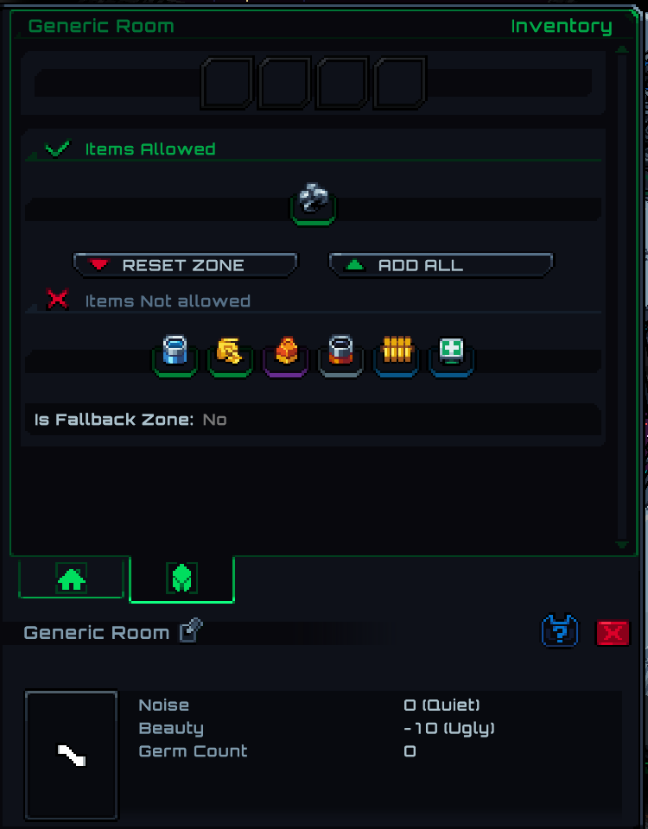Rename Generic Room with the pencil icon
This screenshot has height=829, width=648.
tap(191, 630)
